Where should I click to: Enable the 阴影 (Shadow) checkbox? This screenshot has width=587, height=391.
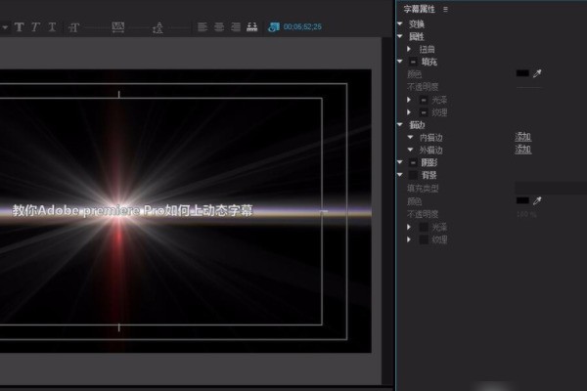[412, 162]
